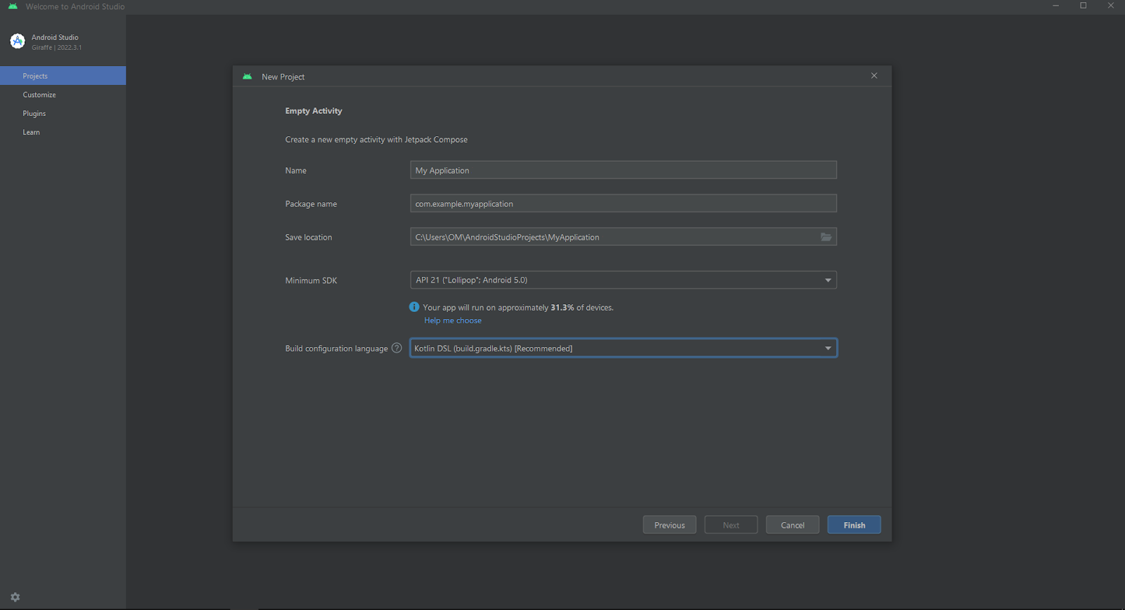Go back with Previous button
The height and width of the screenshot is (610, 1125).
click(x=669, y=525)
